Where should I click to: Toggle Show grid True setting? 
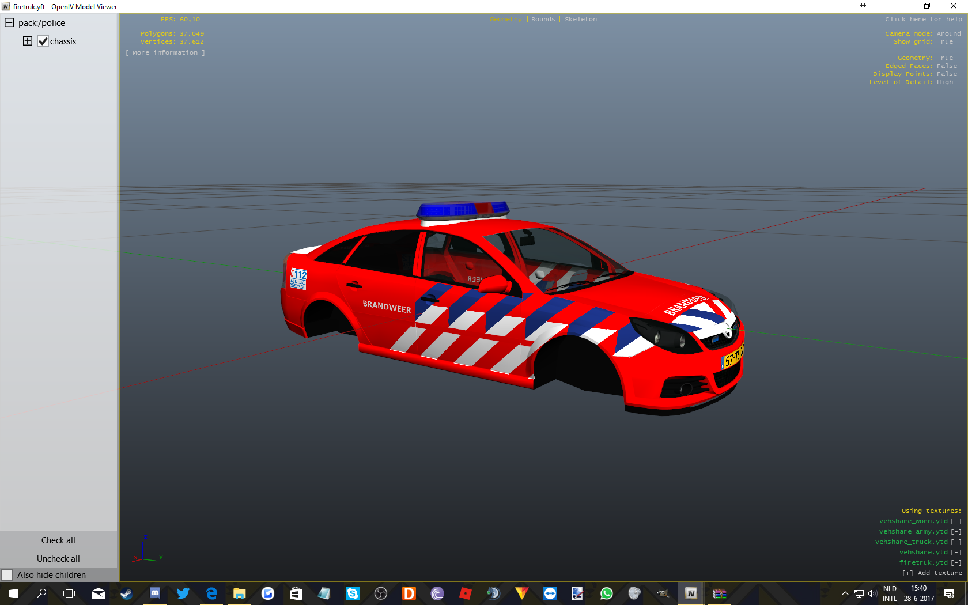[924, 42]
